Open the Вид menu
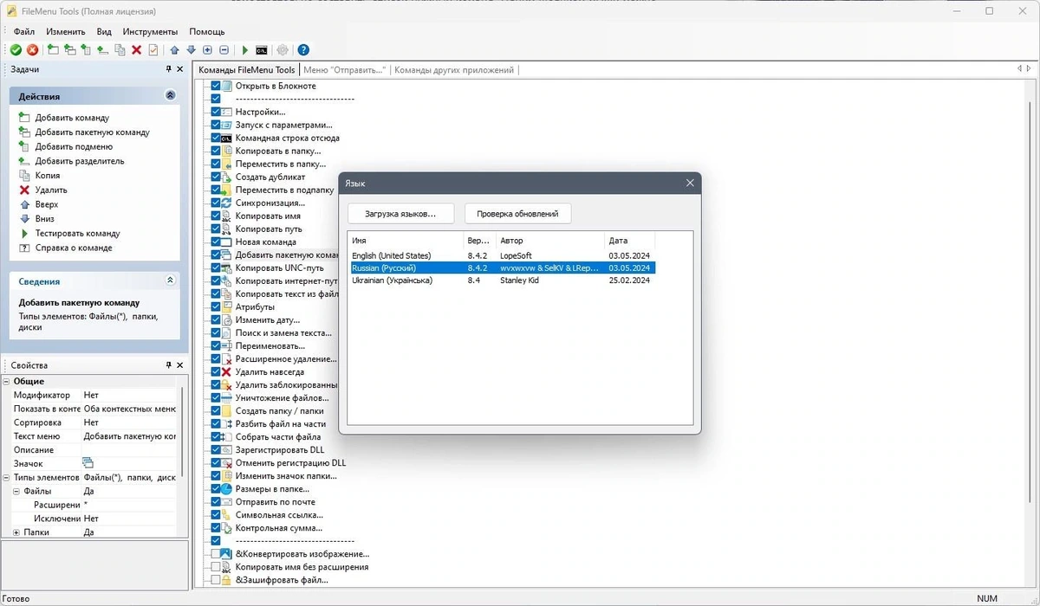The width and height of the screenshot is (1040, 606). [104, 31]
